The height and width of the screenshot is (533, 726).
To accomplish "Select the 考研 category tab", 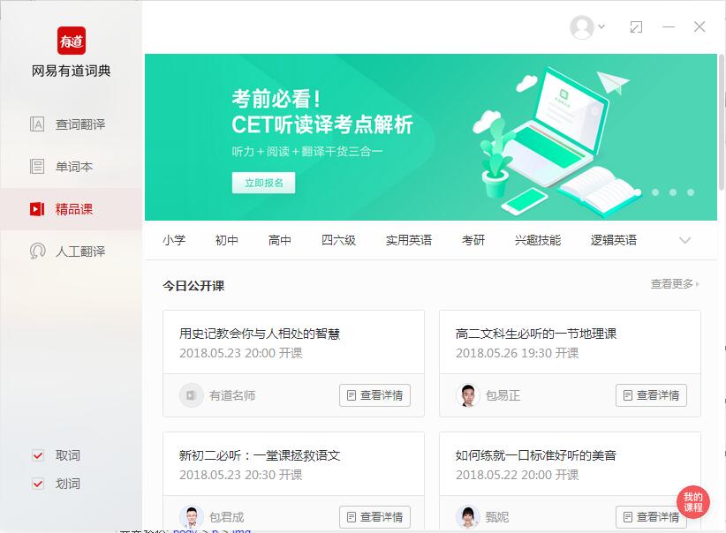I will 473,239.
